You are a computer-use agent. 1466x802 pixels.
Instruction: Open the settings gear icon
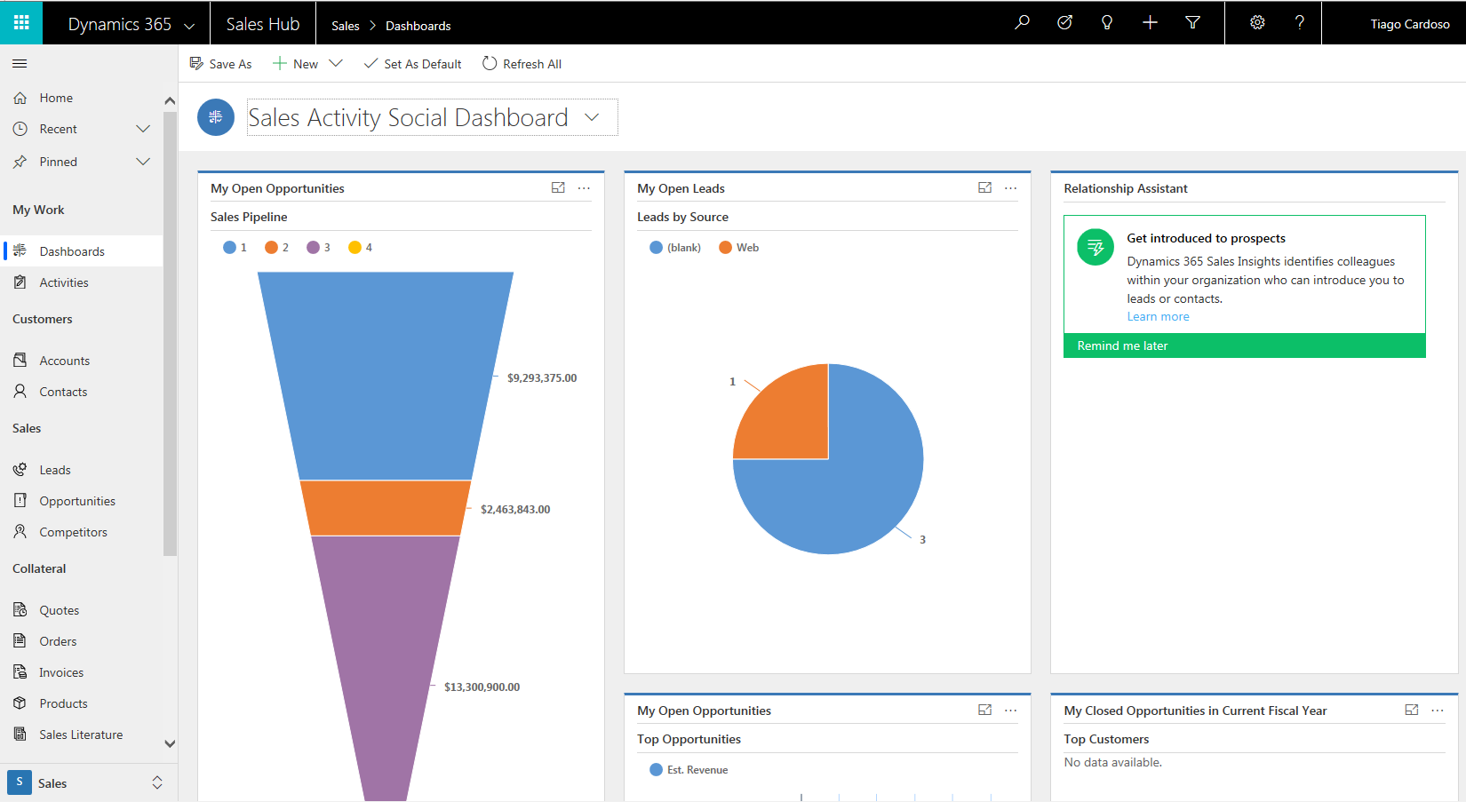pos(1257,22)
